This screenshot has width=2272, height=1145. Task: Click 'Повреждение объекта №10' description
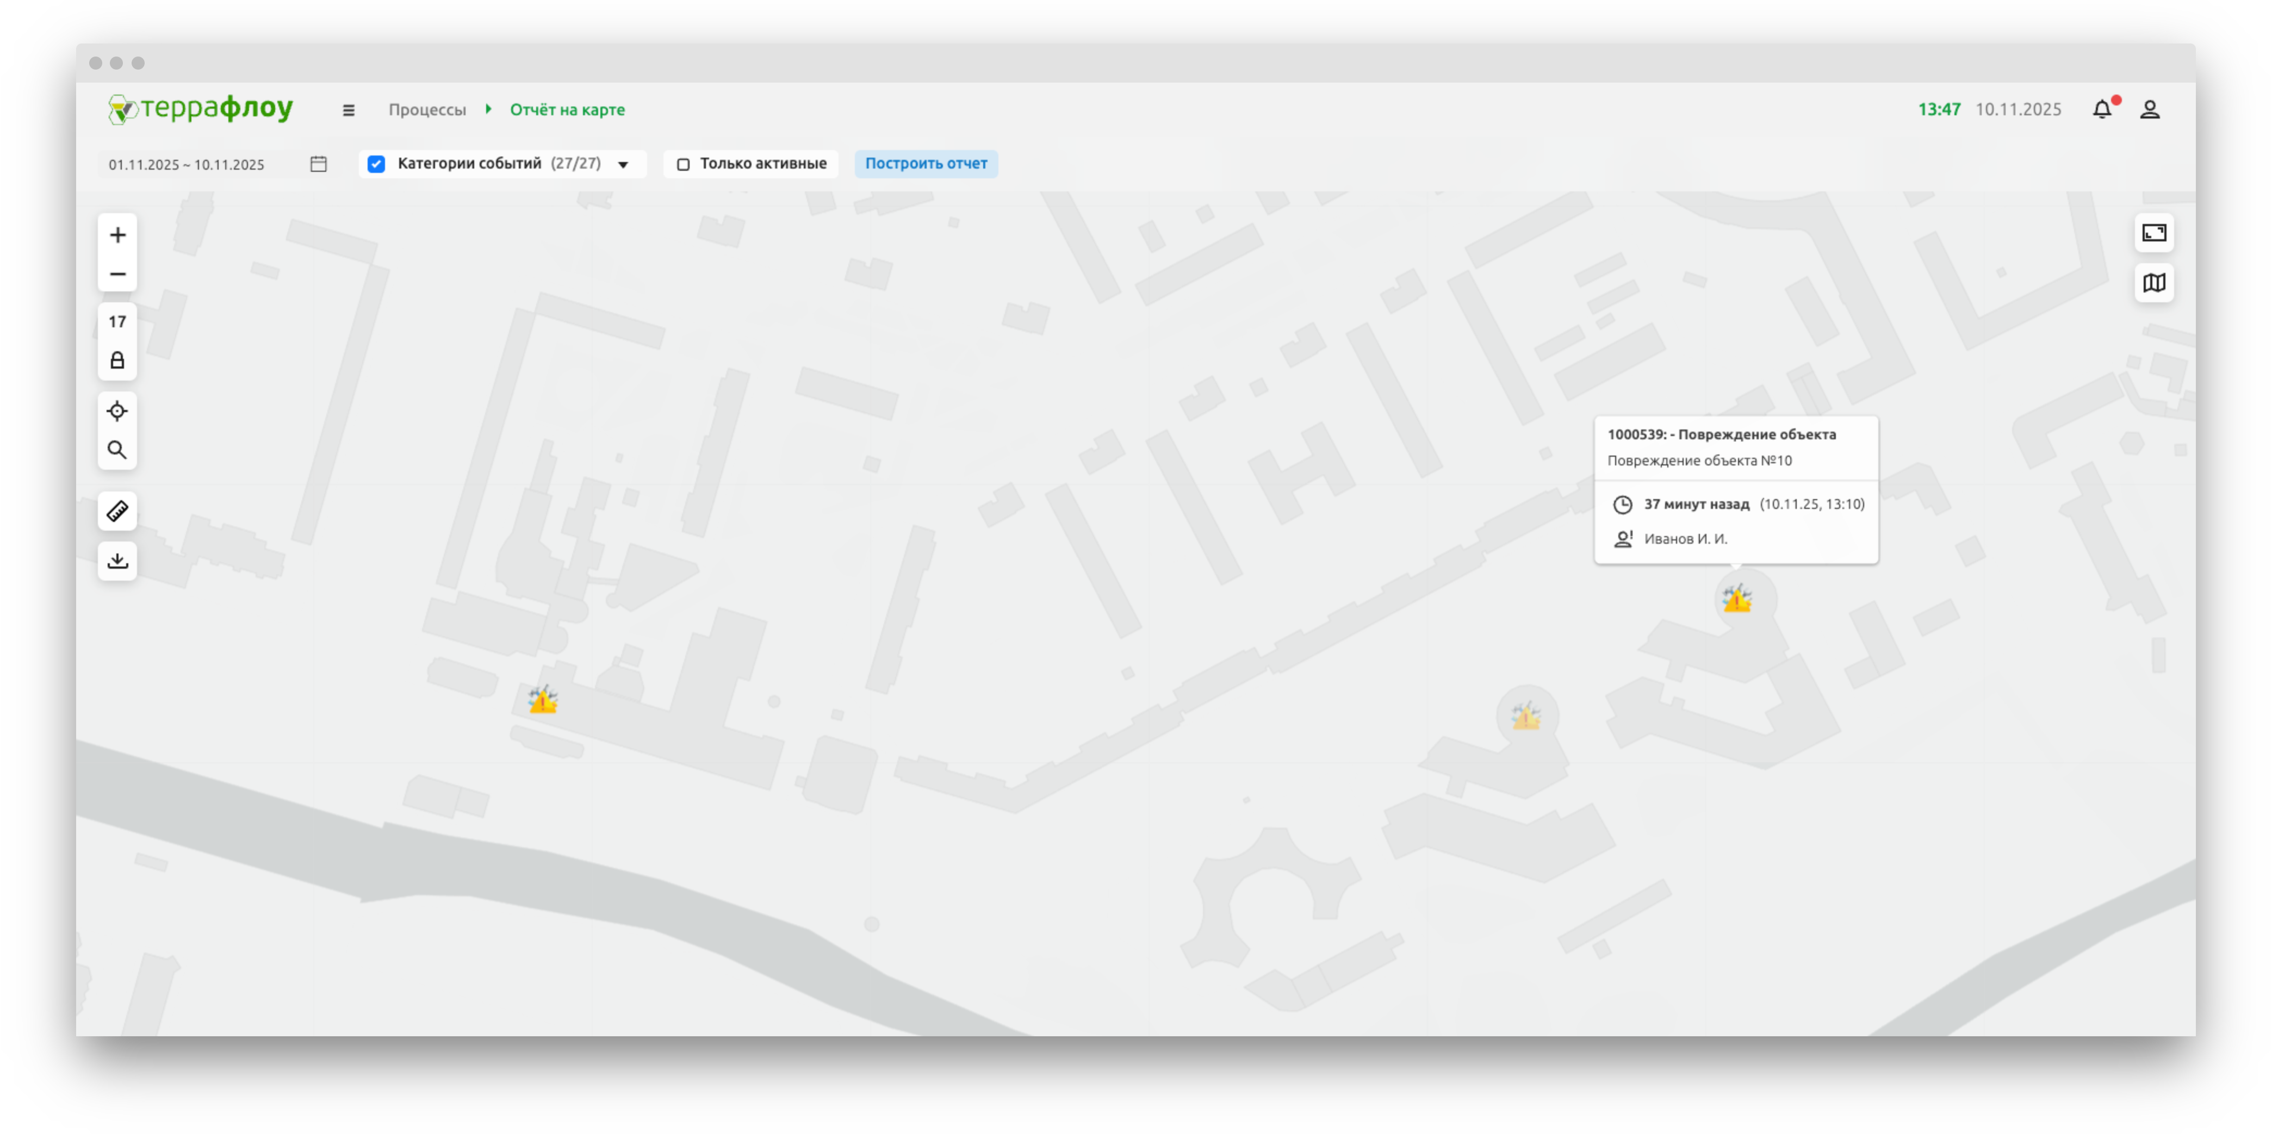pyautogui.click(x=1699, y=461)
